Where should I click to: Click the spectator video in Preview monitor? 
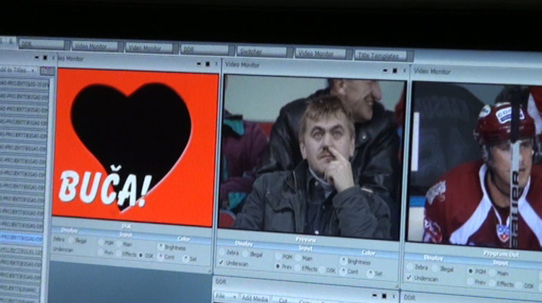(312, 158)
